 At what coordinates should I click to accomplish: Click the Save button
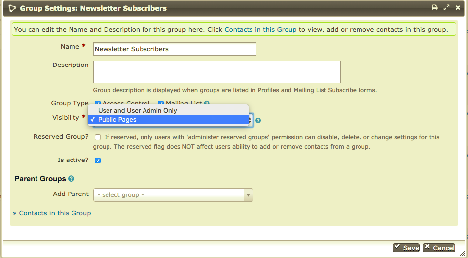406,248
